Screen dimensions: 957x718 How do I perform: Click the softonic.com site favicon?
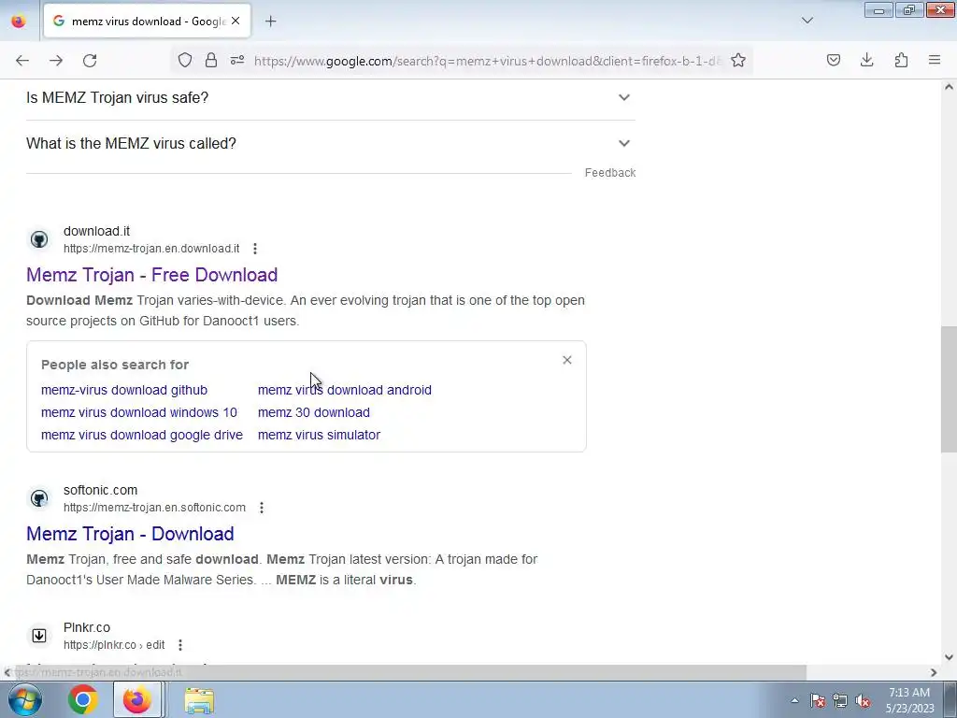pos(39,498)
